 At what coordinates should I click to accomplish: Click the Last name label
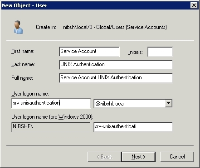tap(23, 64)
